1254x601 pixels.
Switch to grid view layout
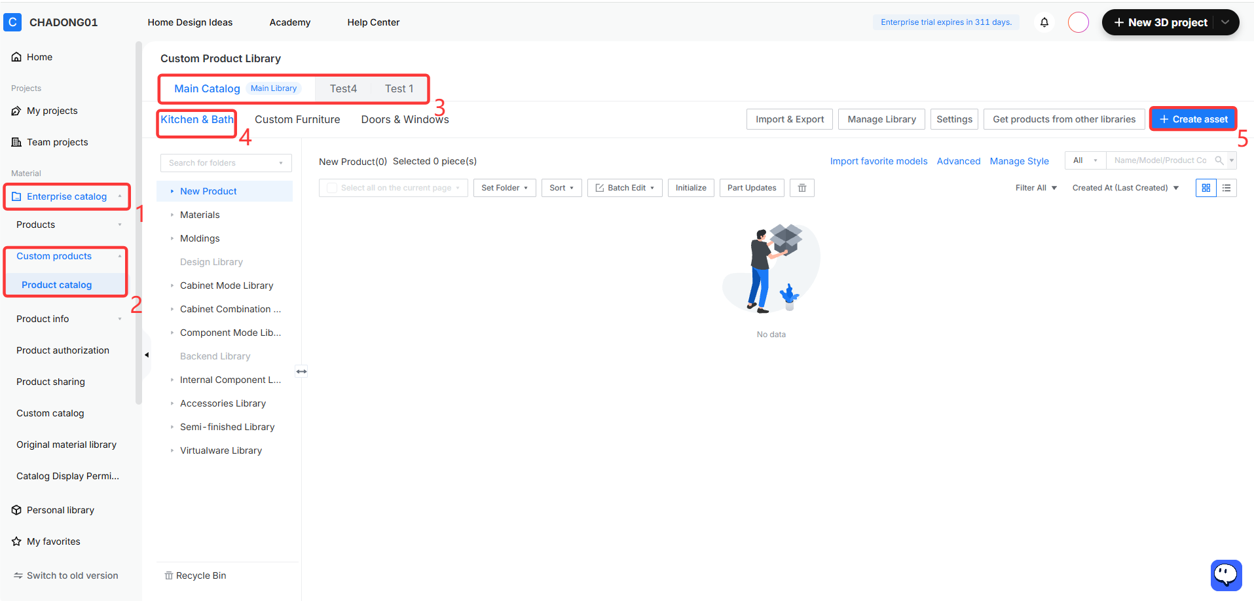point(1206,188)
